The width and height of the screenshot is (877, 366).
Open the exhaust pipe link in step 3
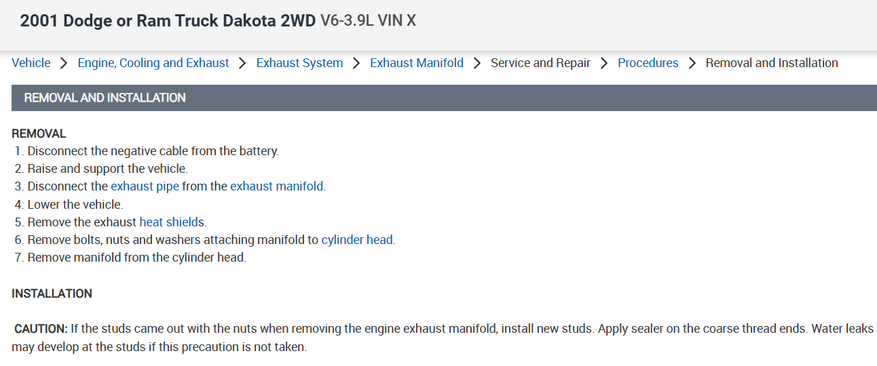pyautogui.click(x=145, y=186)
